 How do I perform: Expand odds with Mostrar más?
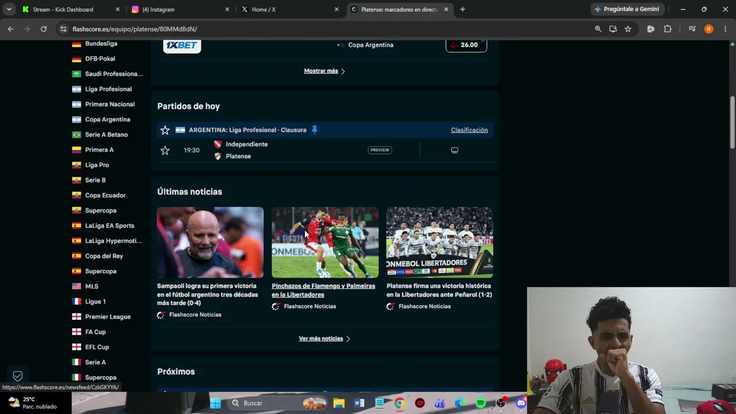point(324,71)
